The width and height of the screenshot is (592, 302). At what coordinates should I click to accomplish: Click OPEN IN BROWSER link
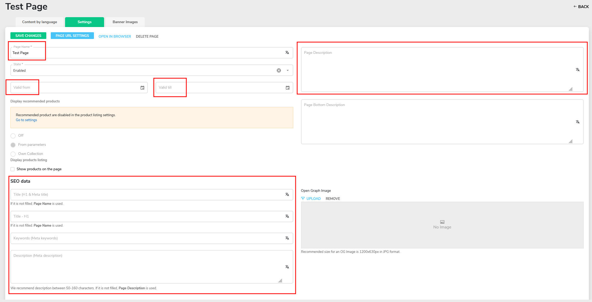pyautogui.click(x=115, y=36)
